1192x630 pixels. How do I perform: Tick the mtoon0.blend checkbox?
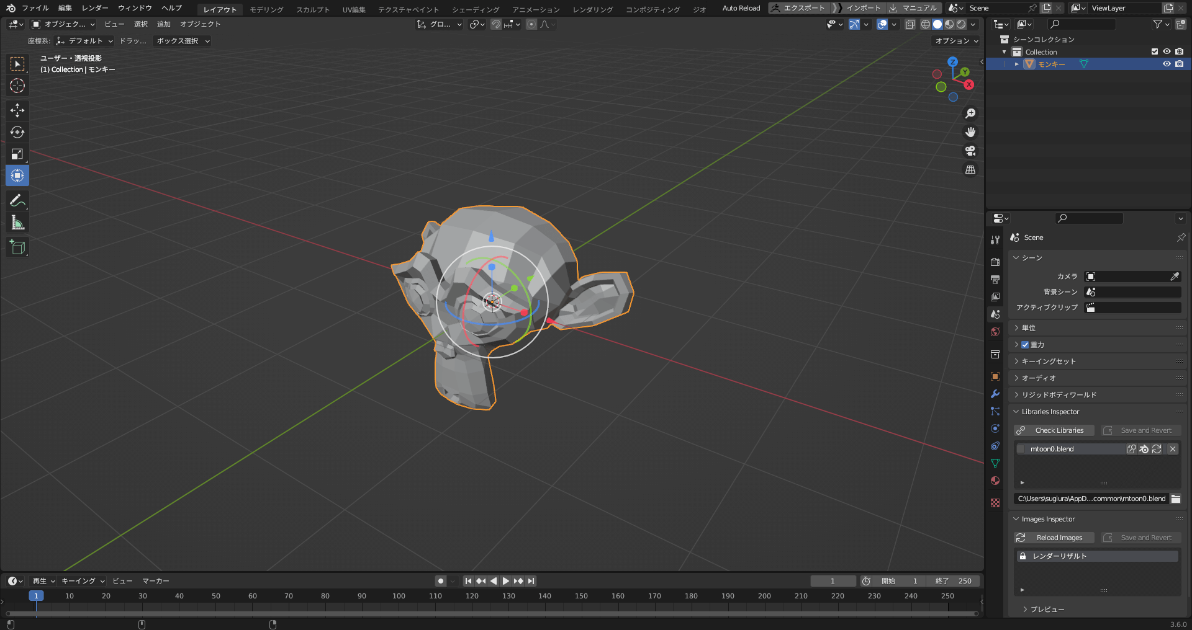pos(1021,449)
